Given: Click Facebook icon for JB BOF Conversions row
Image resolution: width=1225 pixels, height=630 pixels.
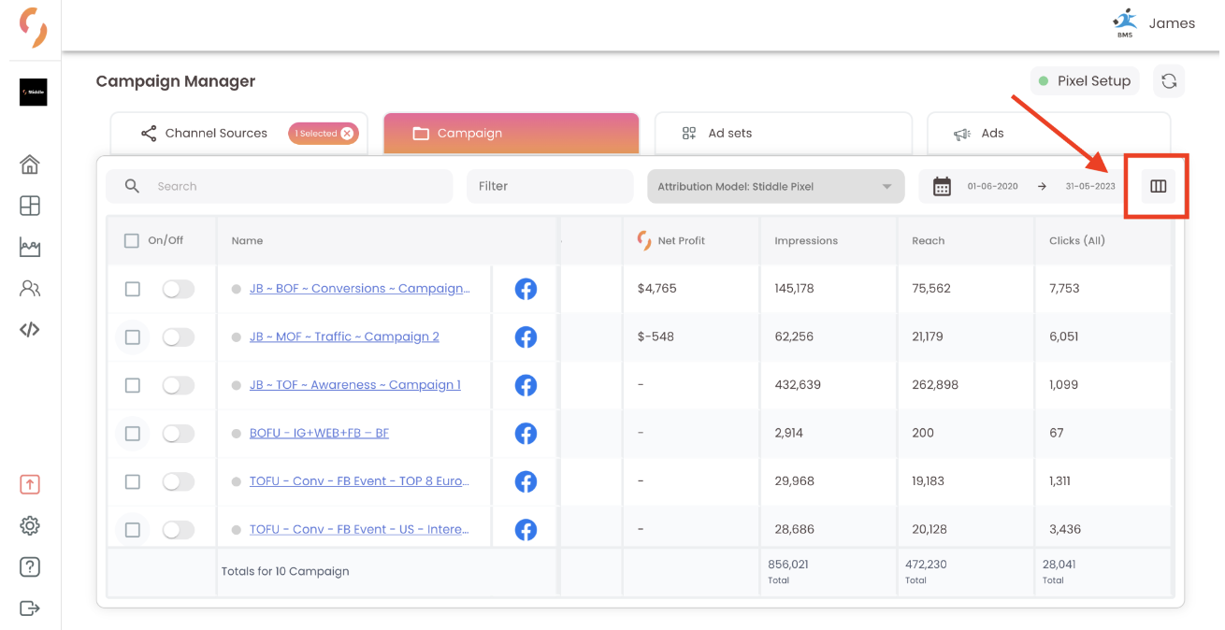Looking at the screenshot, I should (x=526, y=289).
